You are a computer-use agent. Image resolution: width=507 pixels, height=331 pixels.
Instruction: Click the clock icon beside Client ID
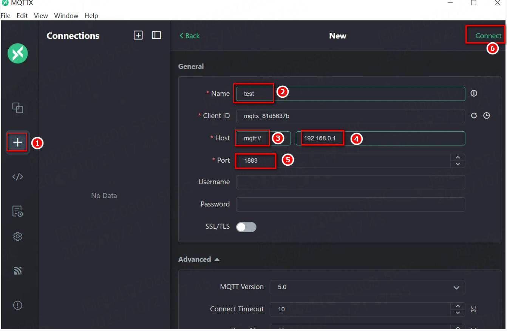coord(487,115)
